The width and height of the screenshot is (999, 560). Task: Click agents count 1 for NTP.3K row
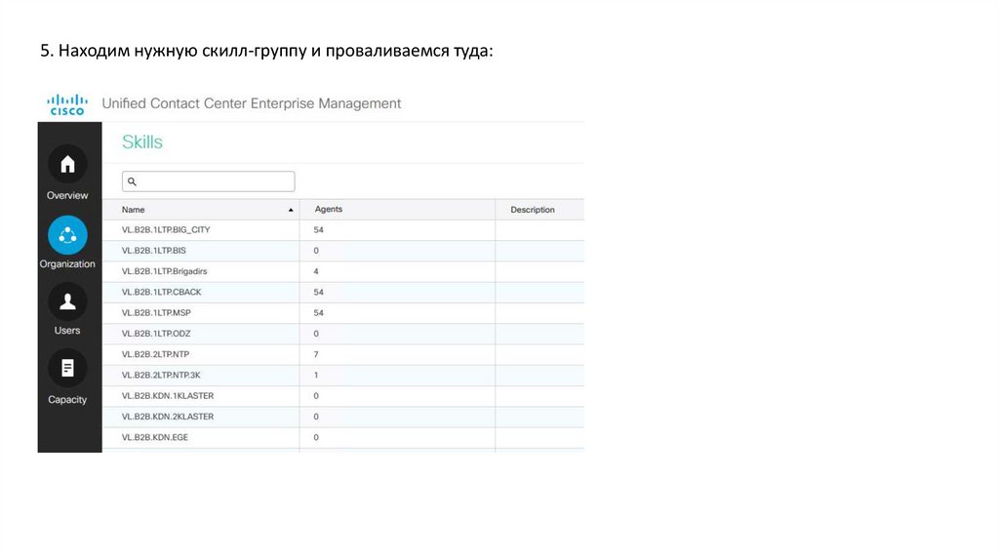pyautogui.click(x=316, y=376)
